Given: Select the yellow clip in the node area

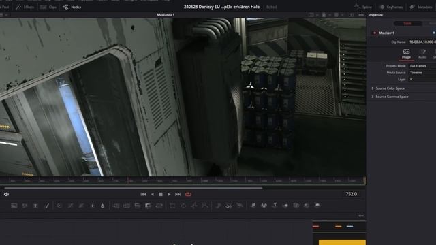Looking at the screenshot, I should (x=342, y=242).
